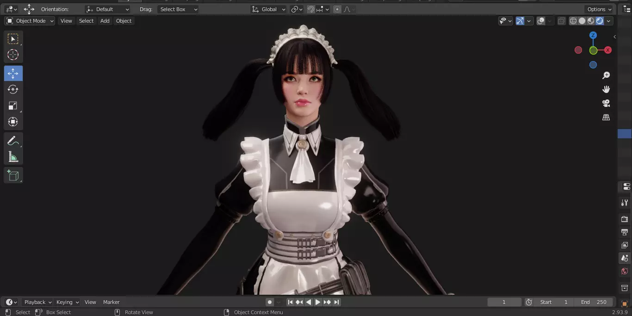Open the Select menu
The height and width of the screenshot is (316, 632).
[86, 21]
